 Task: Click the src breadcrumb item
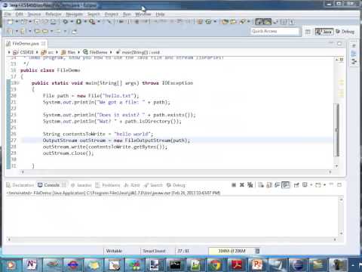pos(48,52)
